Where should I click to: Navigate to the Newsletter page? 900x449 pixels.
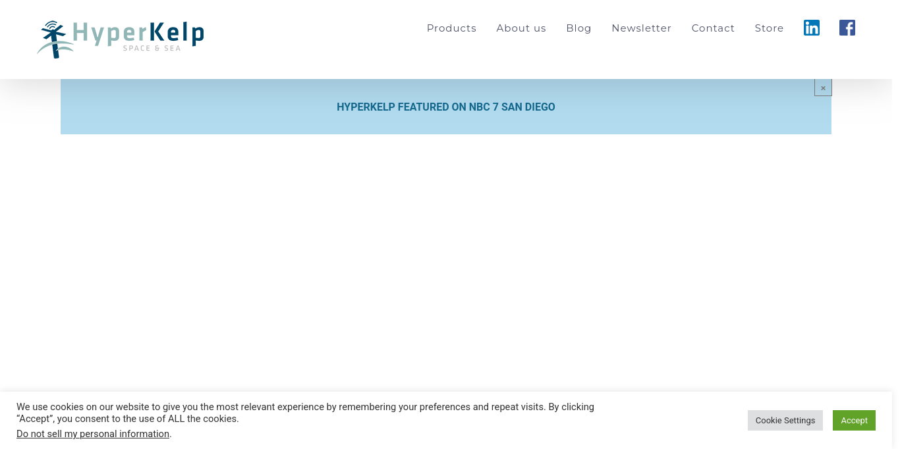pyautogui.click(x=641, y=28)
